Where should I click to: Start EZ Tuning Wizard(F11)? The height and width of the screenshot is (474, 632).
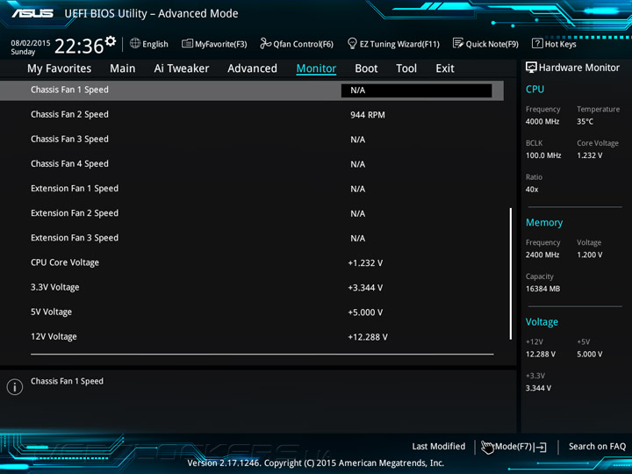coord(399,44)
